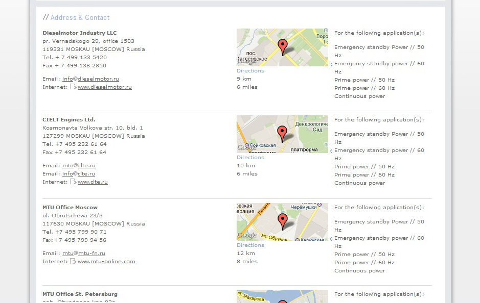Select the MTU Office St. Petersburg name
Image resolution: width=480 pixels, height=303 pixels.
point(80,294)
